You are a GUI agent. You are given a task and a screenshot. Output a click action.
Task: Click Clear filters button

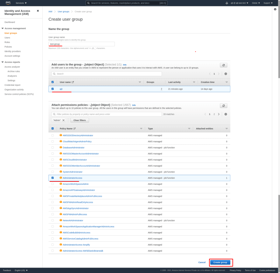pos(80,120)
